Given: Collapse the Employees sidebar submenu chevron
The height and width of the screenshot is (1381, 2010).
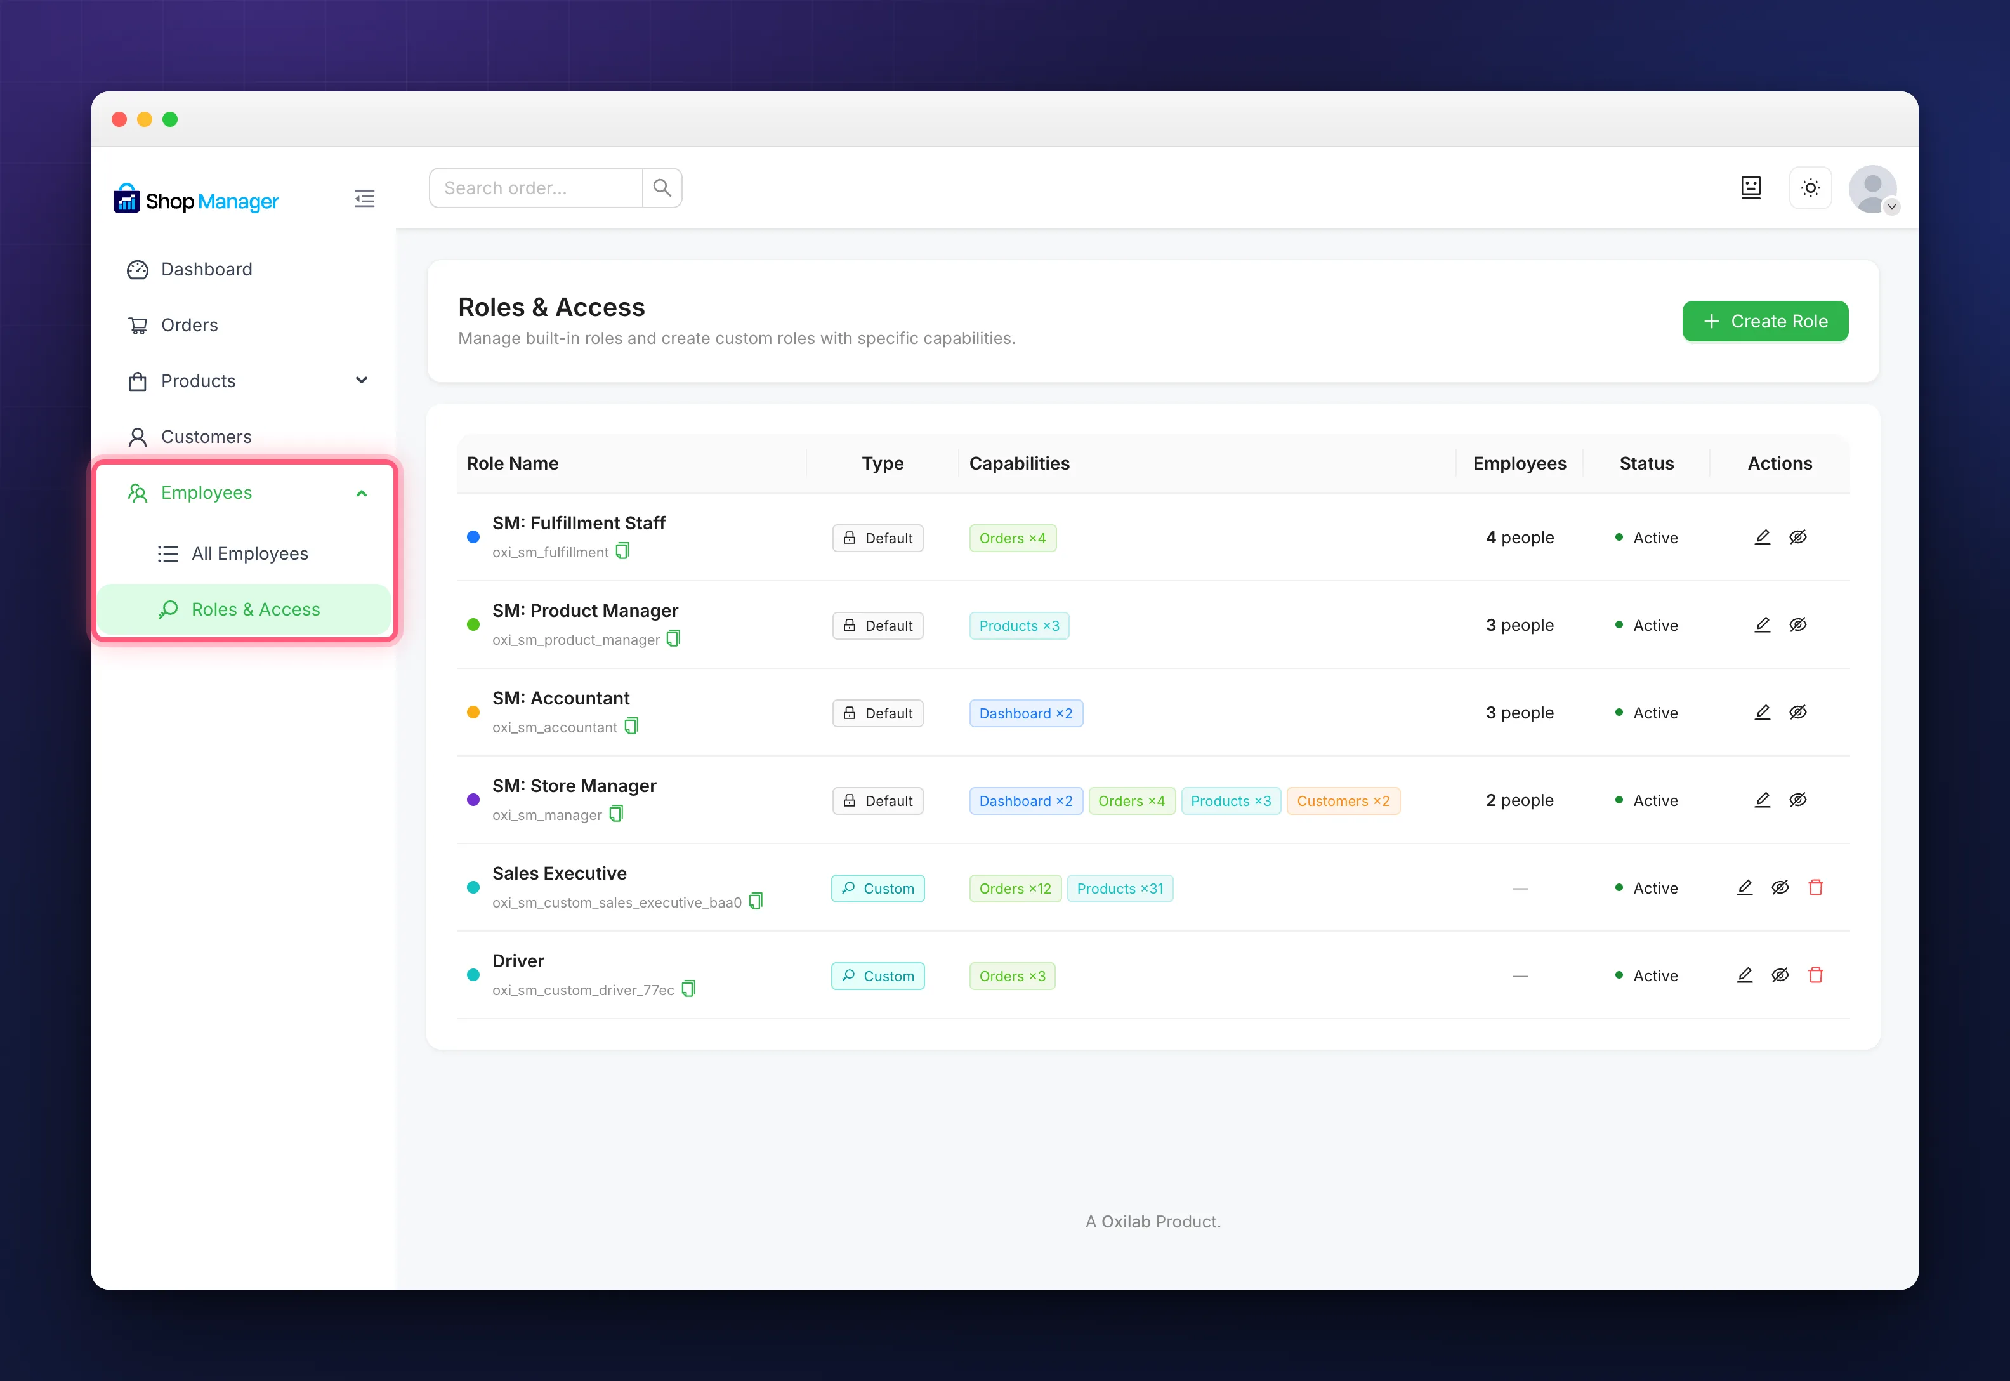Looking at the screenshot, I should (x=362, y=493).
